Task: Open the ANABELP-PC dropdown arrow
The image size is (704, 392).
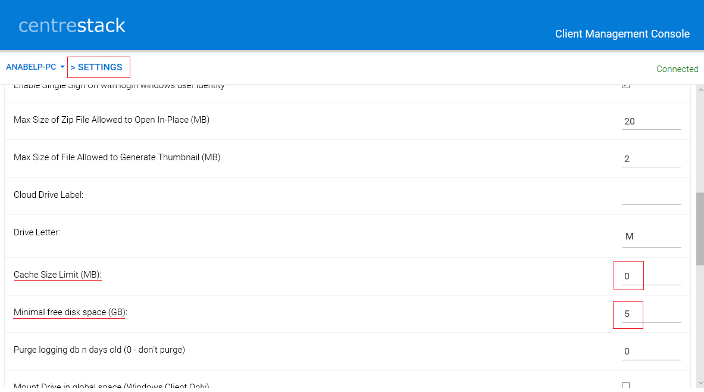Action: [62, 67]
